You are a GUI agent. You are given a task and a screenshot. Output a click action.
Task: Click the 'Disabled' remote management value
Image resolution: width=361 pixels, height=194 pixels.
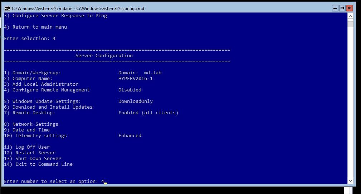130,90
